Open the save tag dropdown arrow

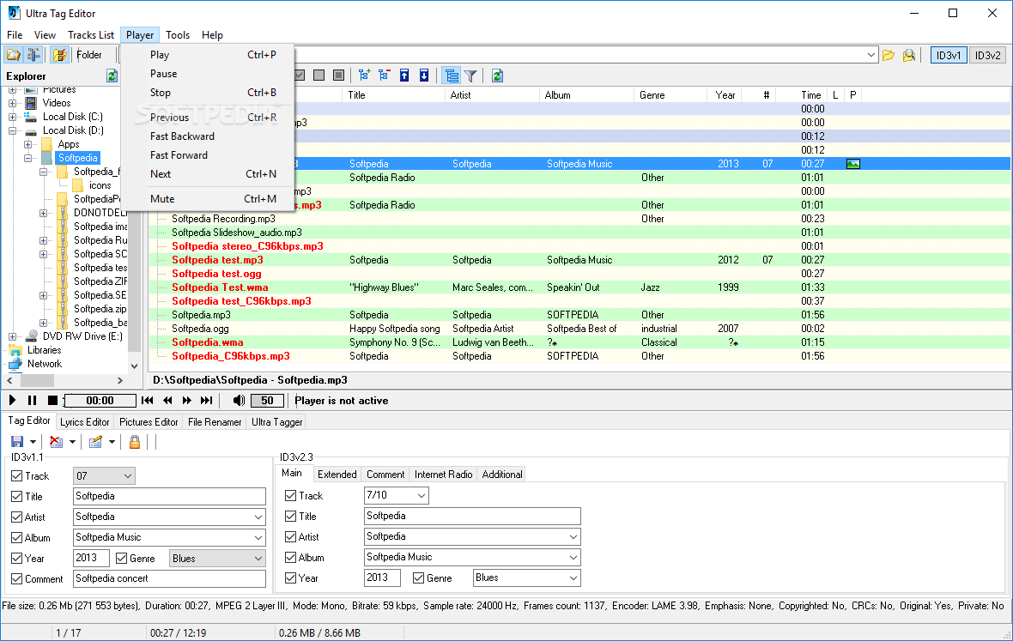pyautogui.click(x=33, y=442)
